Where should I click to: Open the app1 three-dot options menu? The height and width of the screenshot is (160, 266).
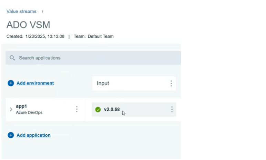tap(76, 109)
